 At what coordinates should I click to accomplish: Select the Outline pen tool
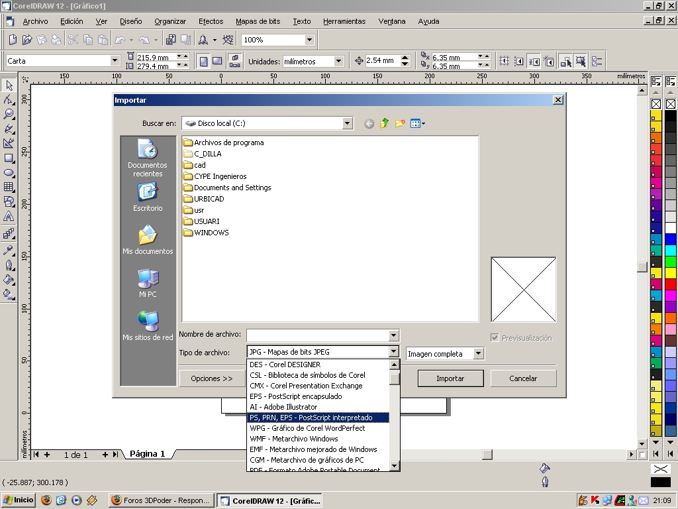tap(9, 265)
